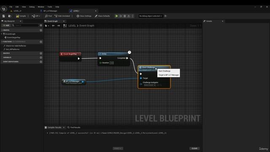This screenshot has width=270, height=152.
Task: Compile the Level Blueprint
Action: click(21, 16)
